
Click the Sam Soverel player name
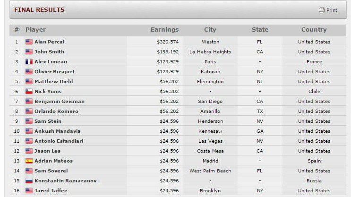tap(51, 171)
